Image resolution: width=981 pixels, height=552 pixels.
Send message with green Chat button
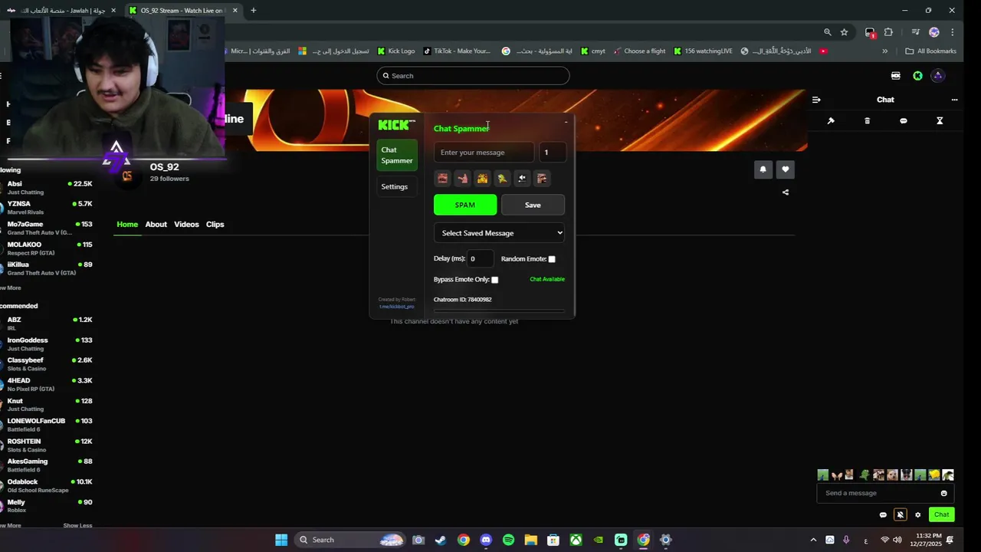pyautogui.click(x=941, y=514)
